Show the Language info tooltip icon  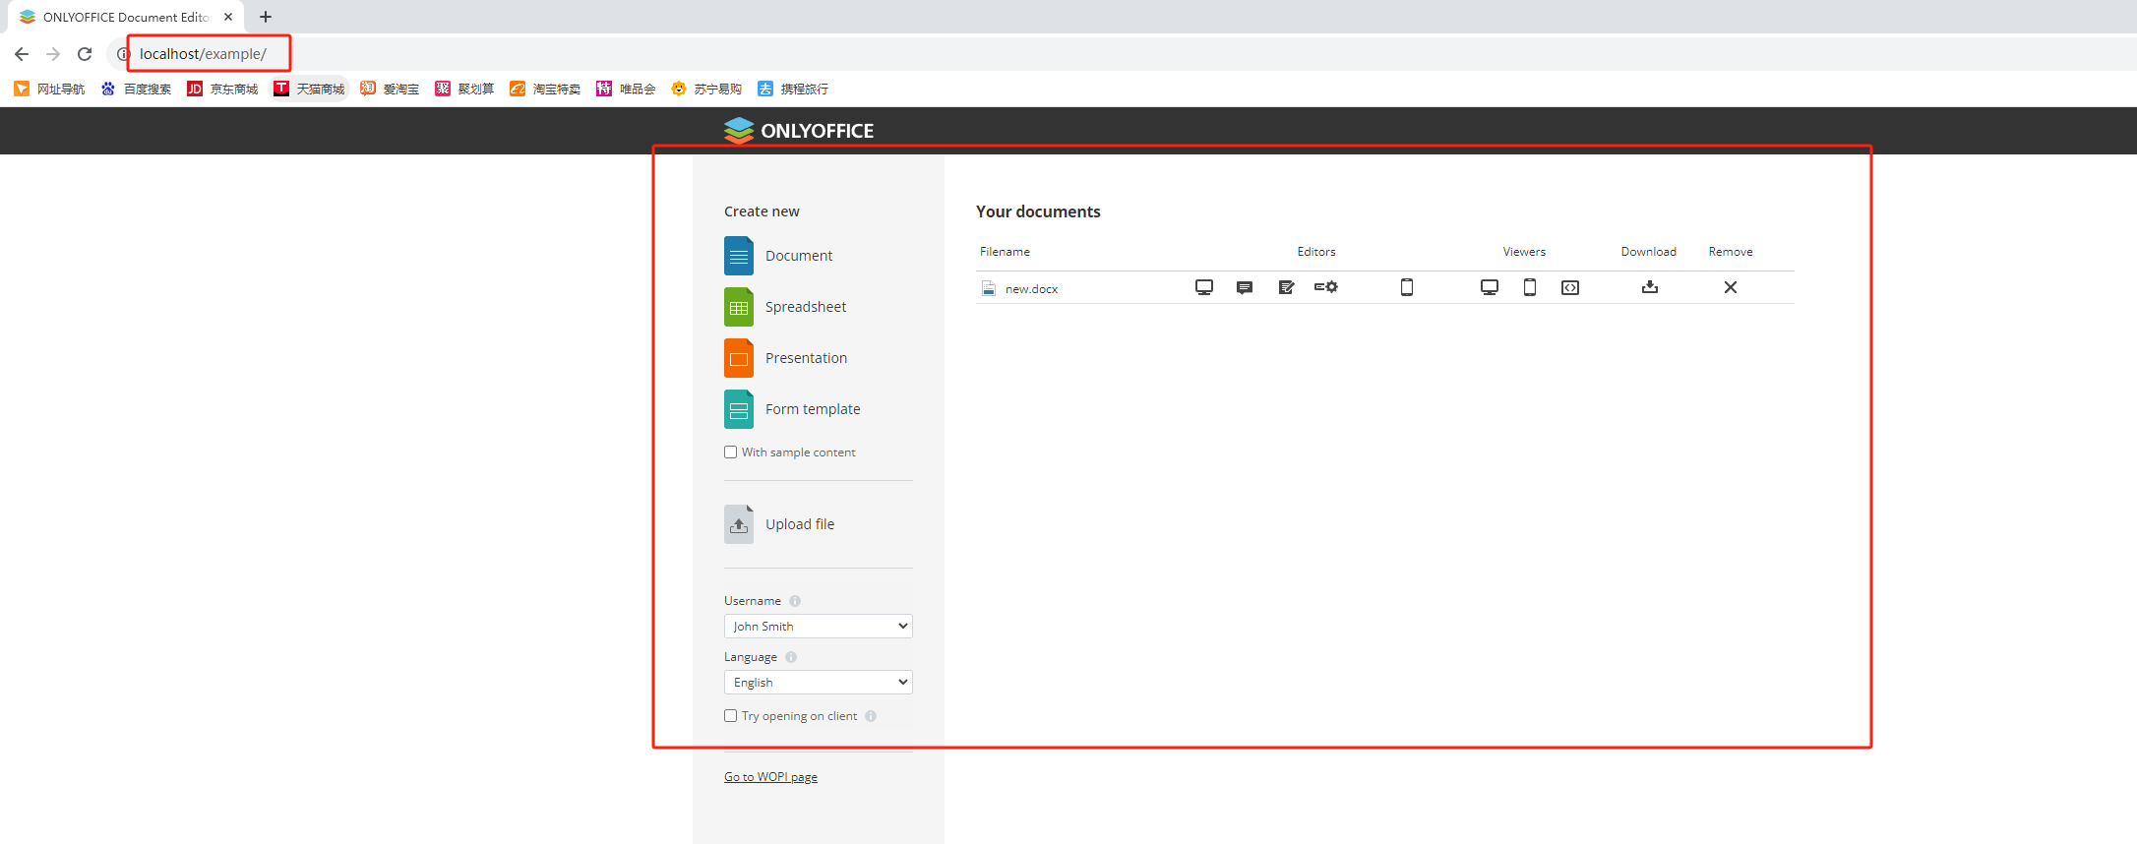pos(791,657)
